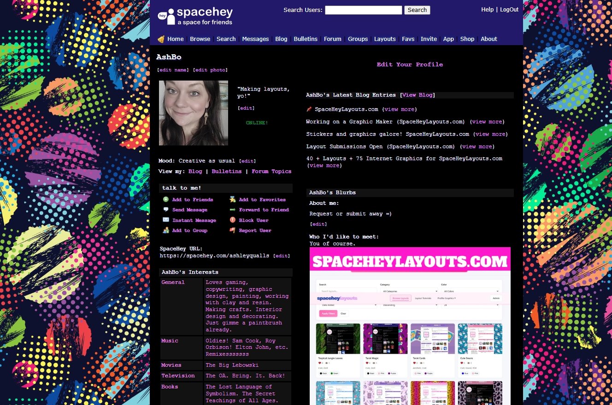612x405 pixels.
Task: Click the Forward to Friend arrow icon
Action: (233, 209)
